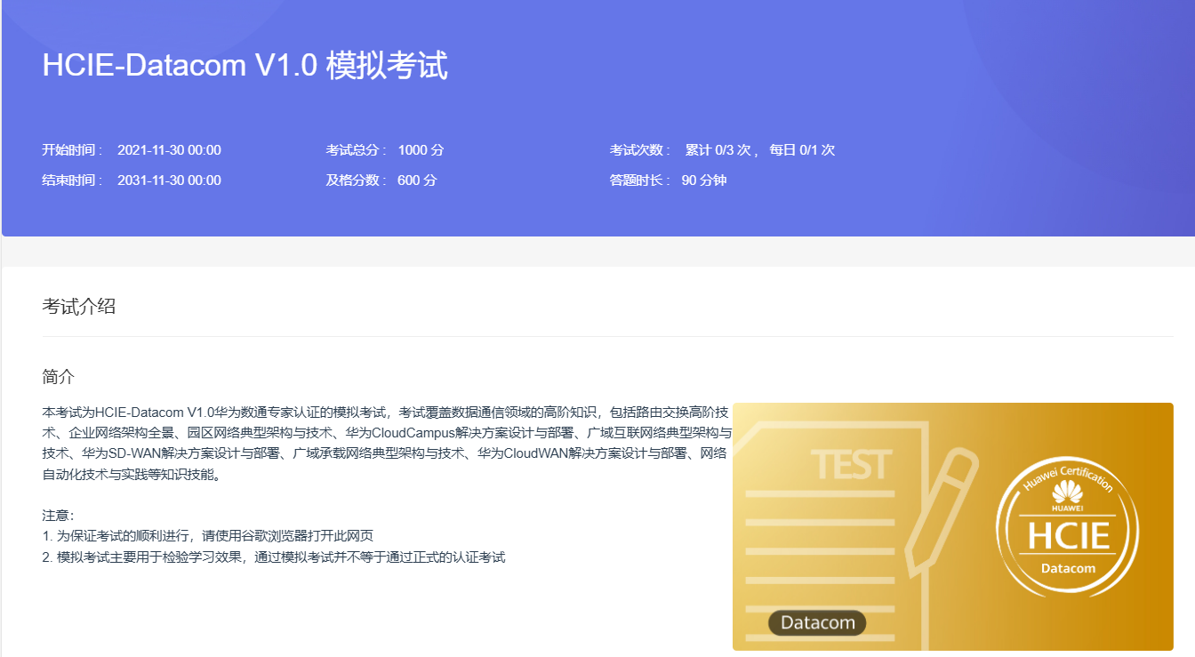Image resolution: width=1195 pixels, height=657 pixels.
Task: Click the daily attempts text 每日 0/1 次
Action: click(802, 150)
